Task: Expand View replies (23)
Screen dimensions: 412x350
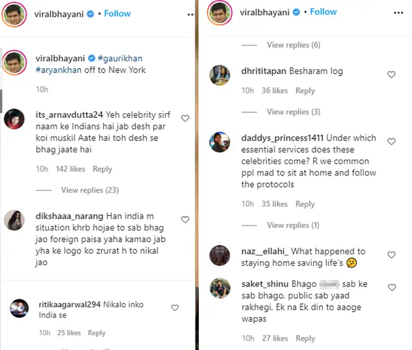Action: tap(89, 190)
